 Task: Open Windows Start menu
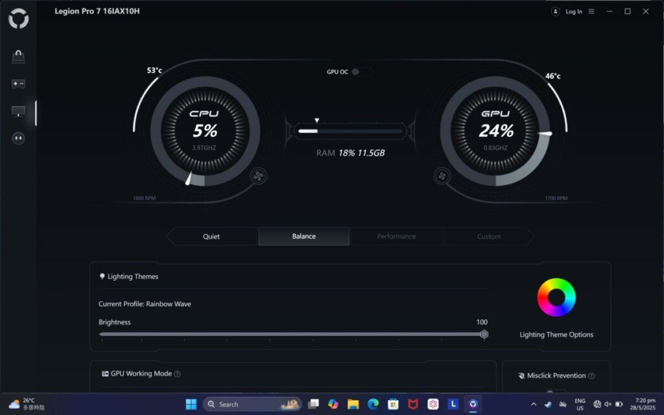click(x=191, y=405)
